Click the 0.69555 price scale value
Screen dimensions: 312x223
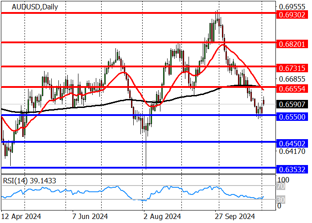tap(292, 7)
